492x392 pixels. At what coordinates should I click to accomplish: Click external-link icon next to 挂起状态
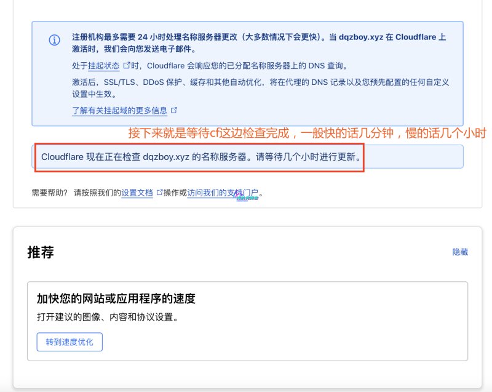tap(127, 65)
